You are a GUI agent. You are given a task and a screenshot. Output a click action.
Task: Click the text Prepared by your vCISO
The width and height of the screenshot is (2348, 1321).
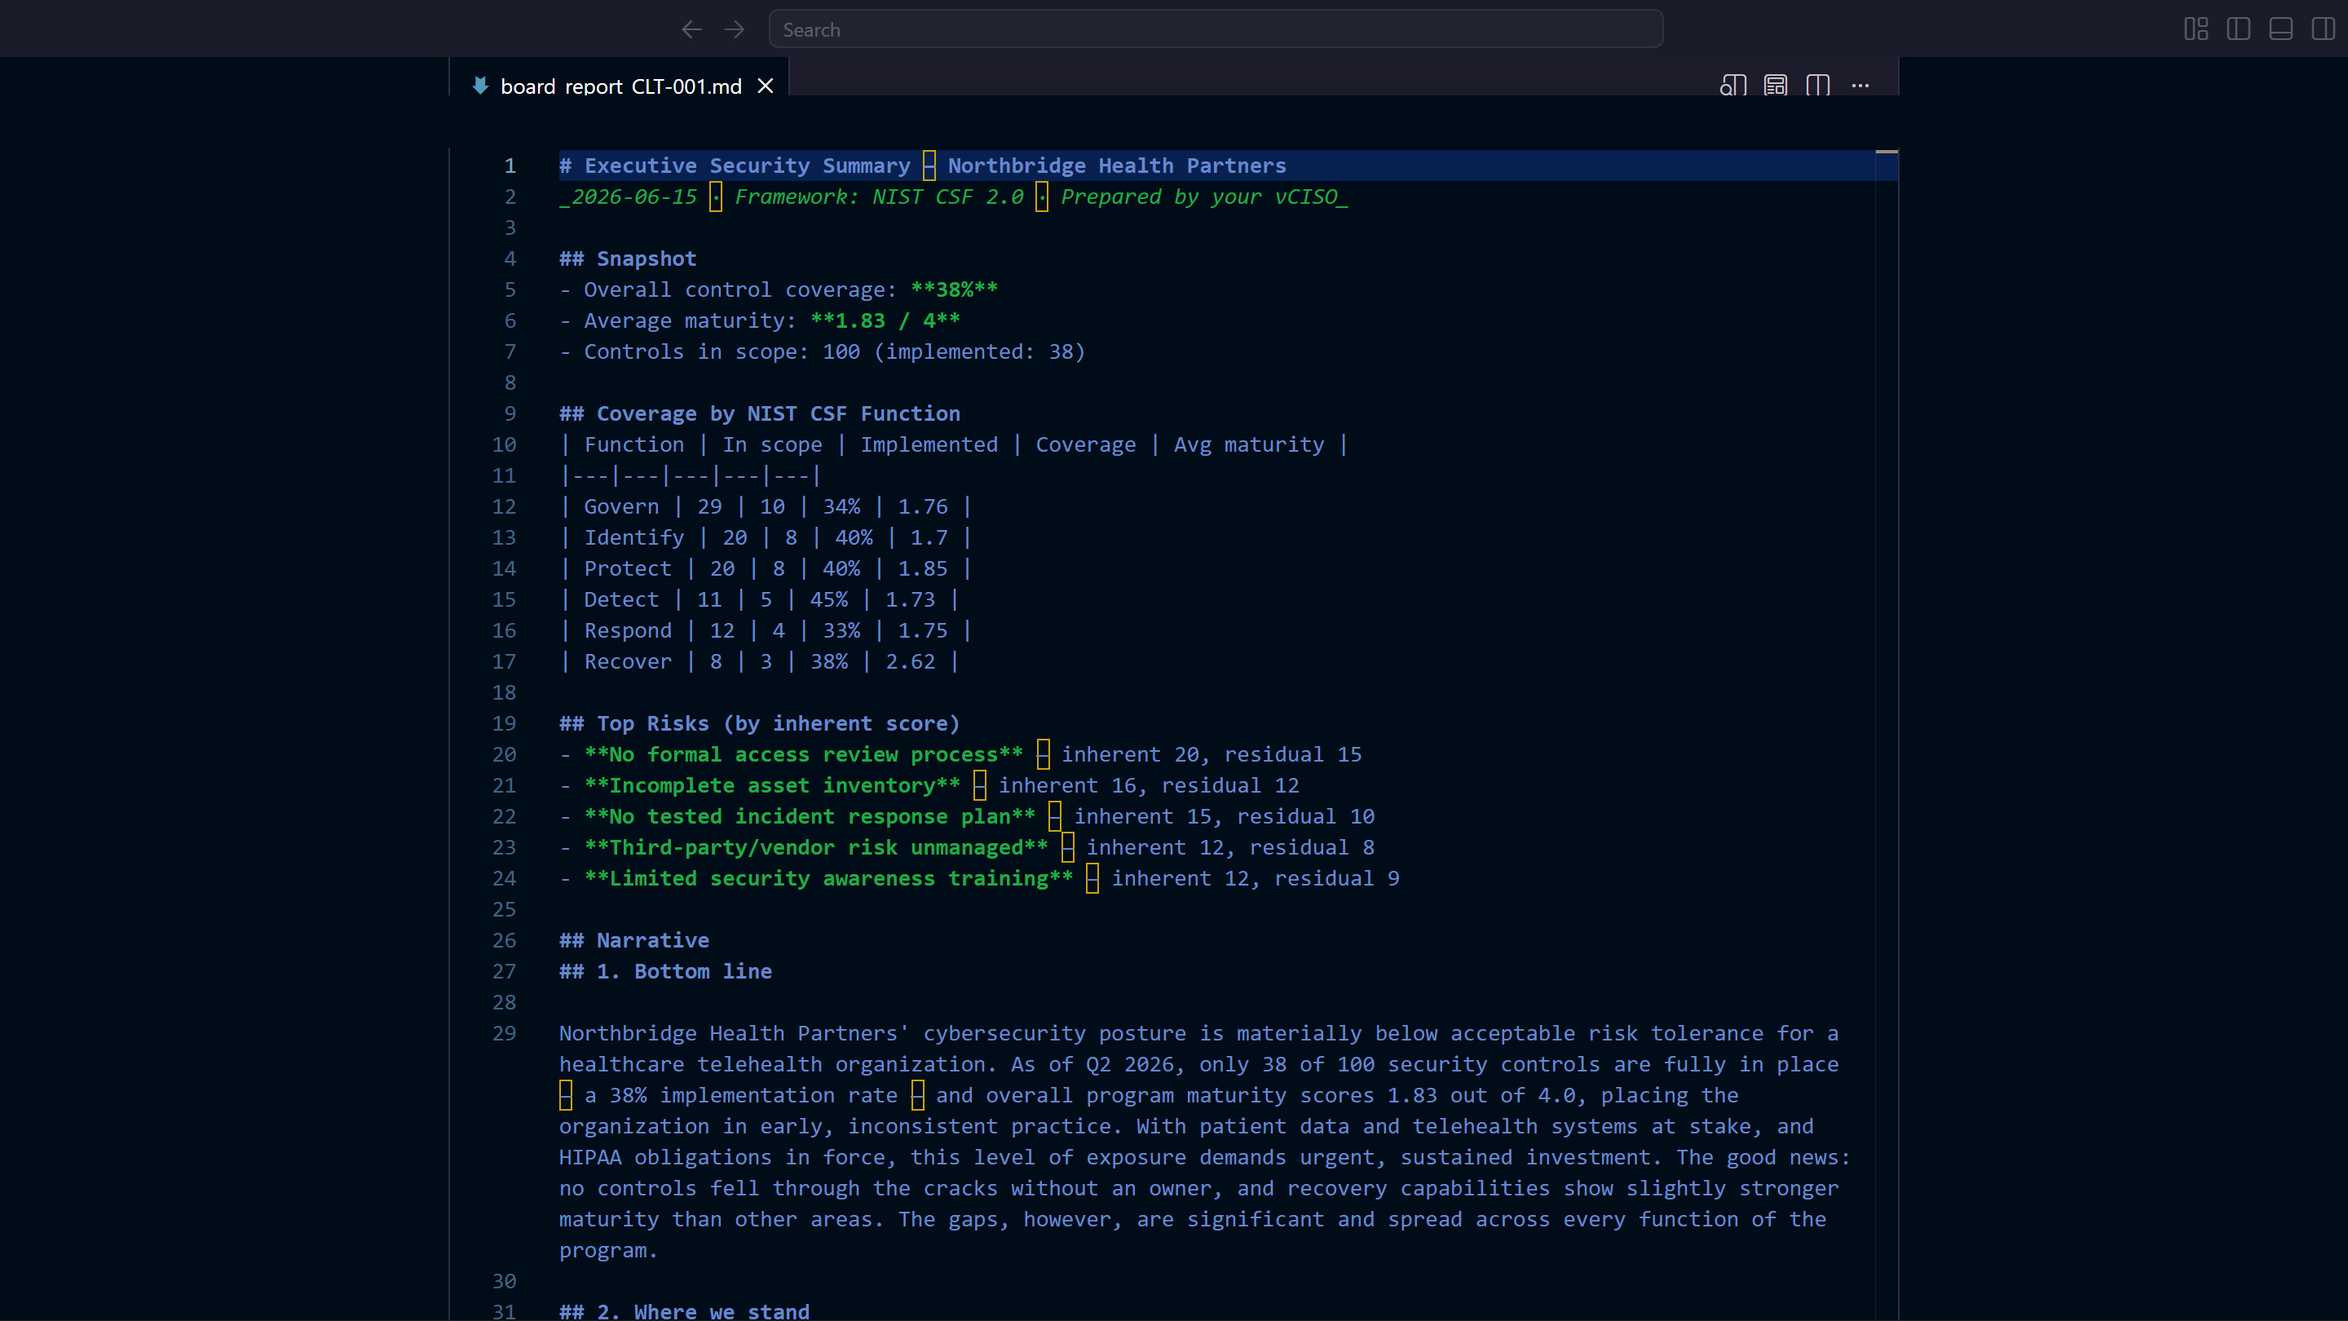coord(1198,197)
